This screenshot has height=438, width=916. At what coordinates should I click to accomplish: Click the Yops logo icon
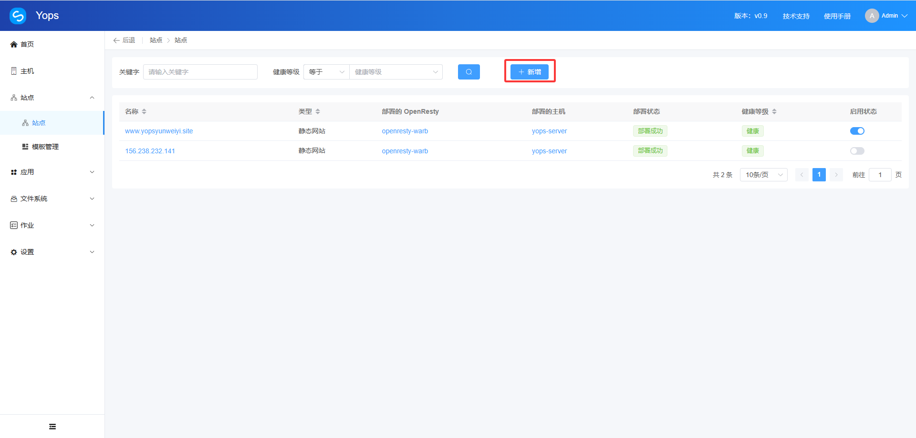click(18, 16)
